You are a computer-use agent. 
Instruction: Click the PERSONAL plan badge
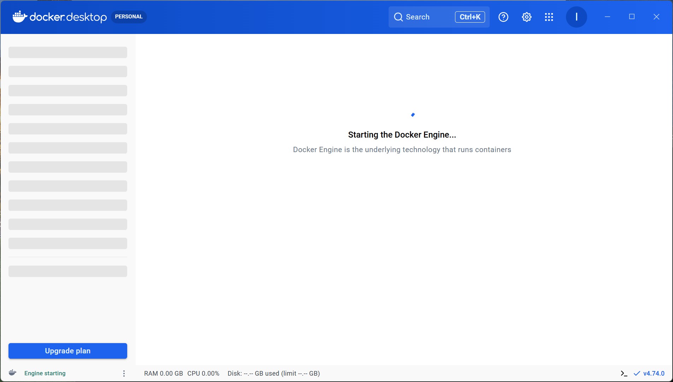tap(129, 17)
